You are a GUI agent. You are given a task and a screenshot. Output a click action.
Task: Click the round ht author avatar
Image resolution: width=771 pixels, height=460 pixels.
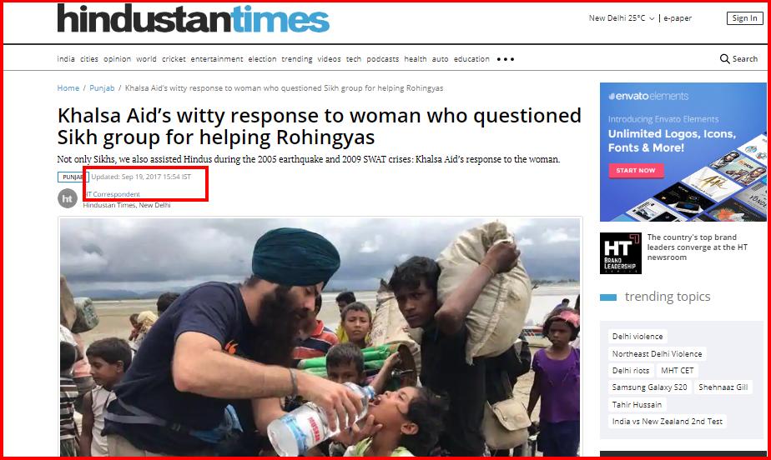(68, 198)
